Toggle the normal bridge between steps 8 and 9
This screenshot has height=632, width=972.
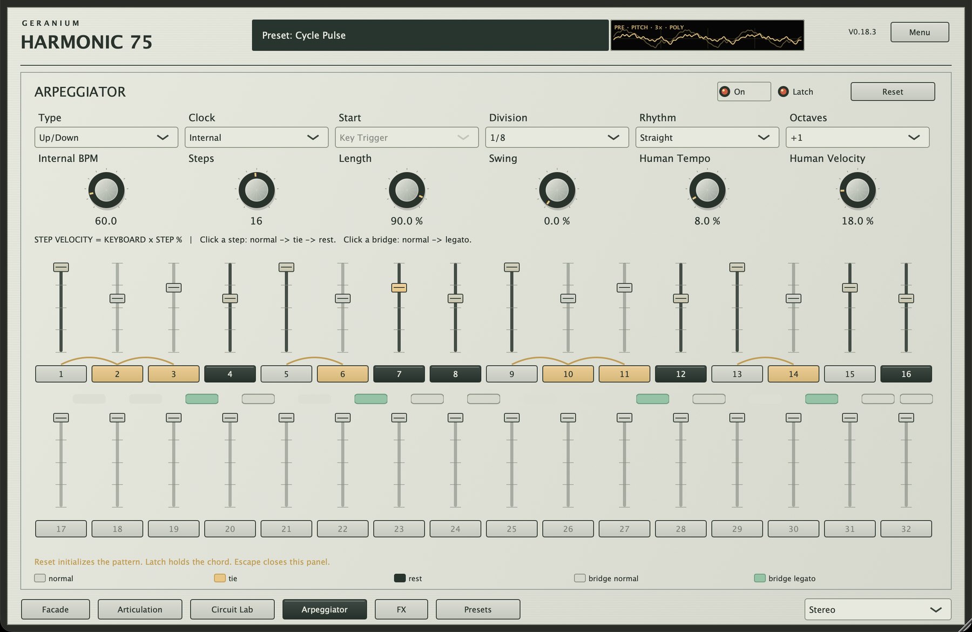coord(483,399)
